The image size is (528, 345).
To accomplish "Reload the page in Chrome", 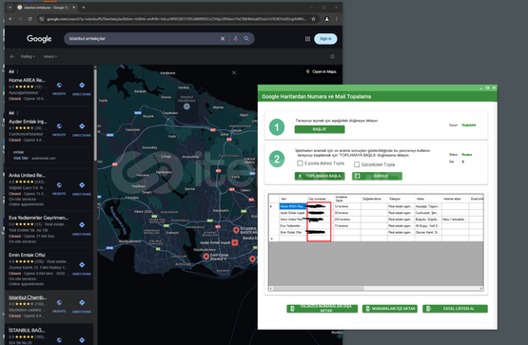I will (x=30, y=19).
